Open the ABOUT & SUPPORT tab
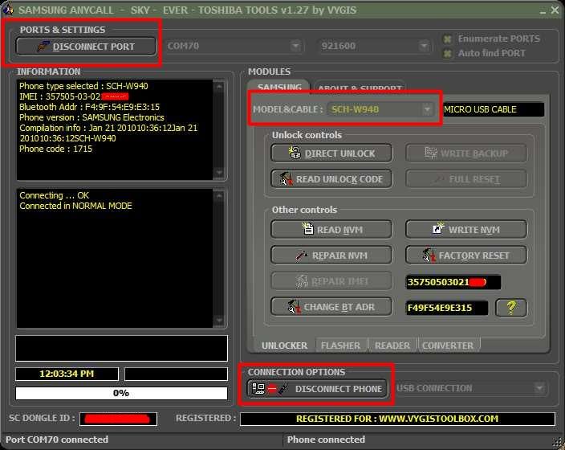The height and width of the screenshot is (450, 565). point(360,88)
